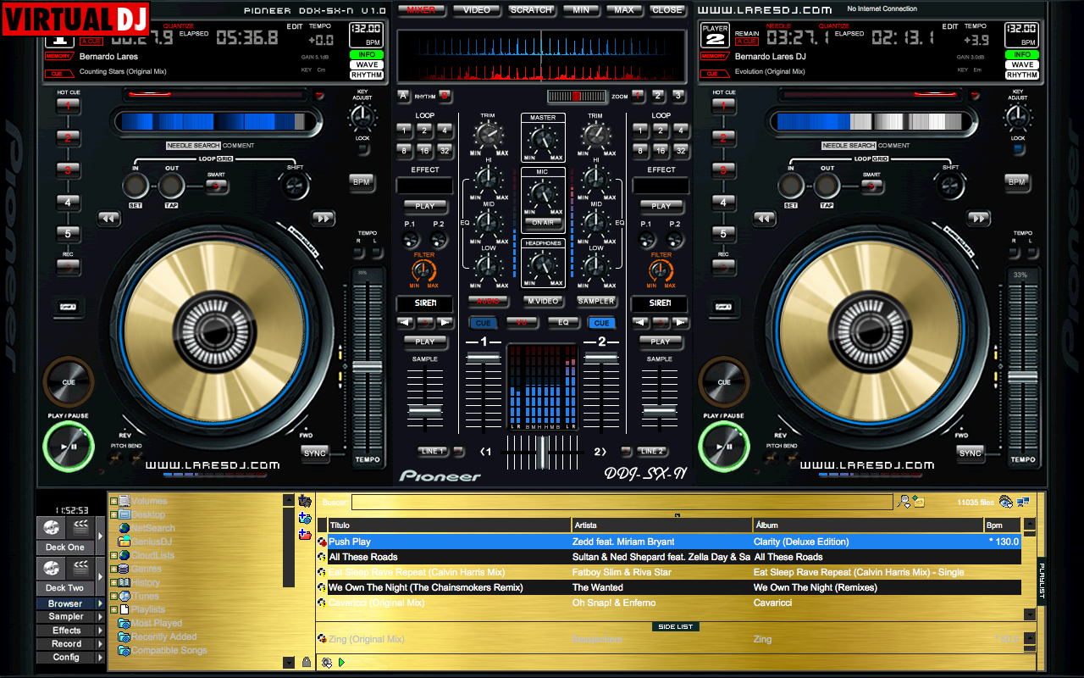Click the SYNC button on deck 1
Image resolution: width=1084 pixels, height=678 pixels.
(315, 453)
